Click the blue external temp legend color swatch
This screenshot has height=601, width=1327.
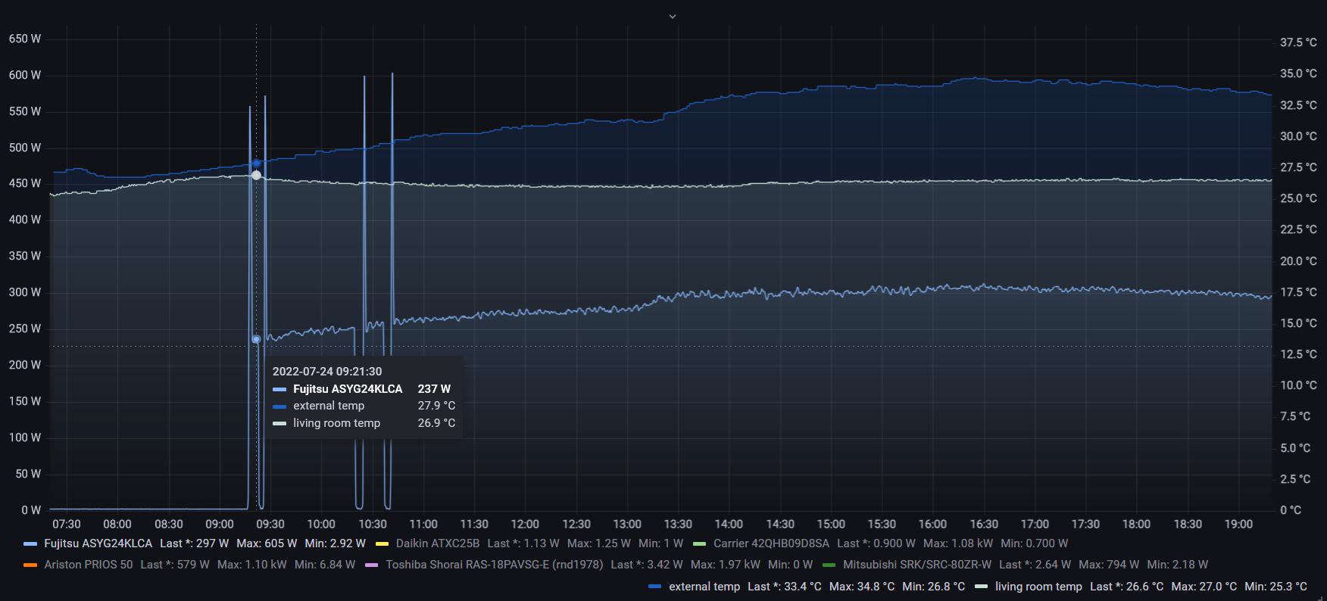click(x=655, y=587)
